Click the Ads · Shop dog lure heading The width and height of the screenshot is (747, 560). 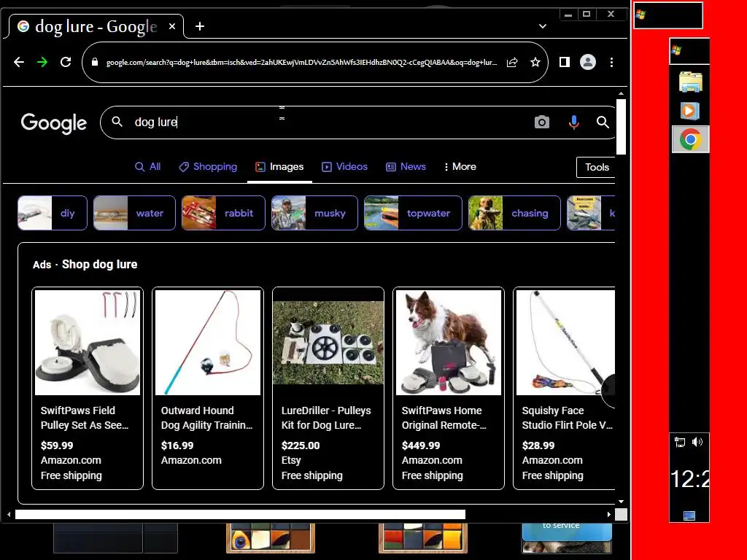85,264
